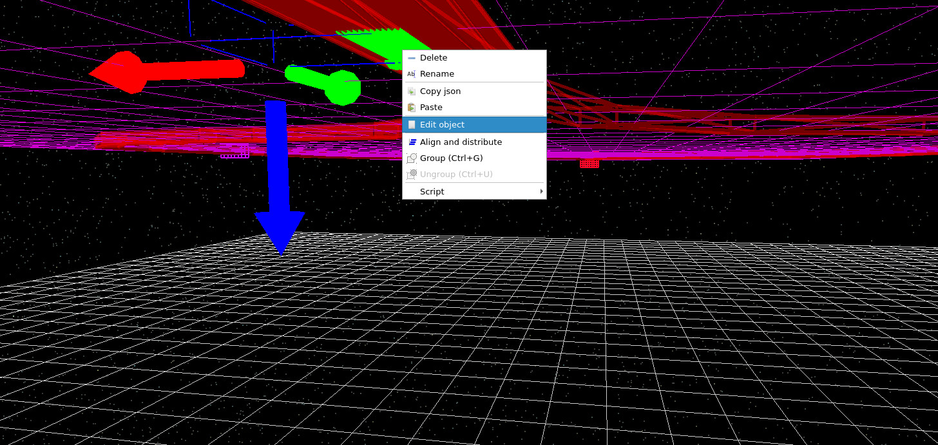Click the Paste clipboard icon
This screenshot has width=938, height=445.
[x=412, y=107]
